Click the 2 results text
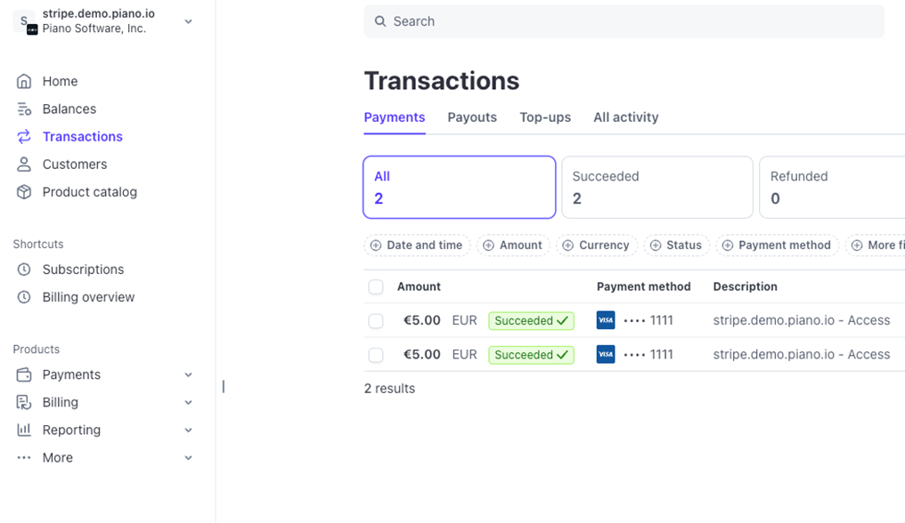Screen dimensions: 905x523 pos(389,389)
